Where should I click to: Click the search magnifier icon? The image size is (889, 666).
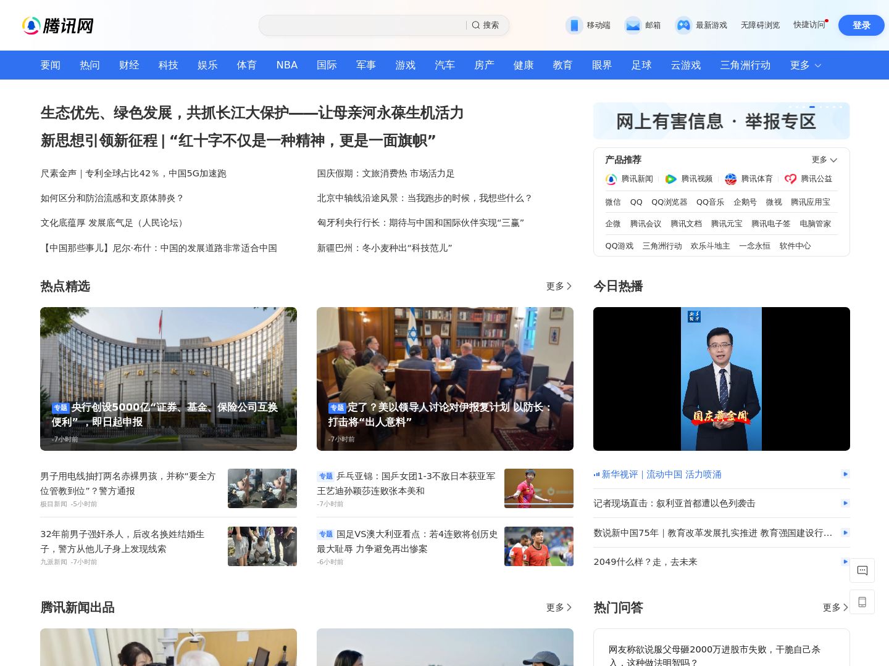pos(476,25)
